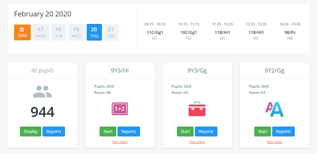Viewport: 317px width, 154px height.
Task: Open the 14:30 9B/Ps lesson
Action: (x=290, y=31)
